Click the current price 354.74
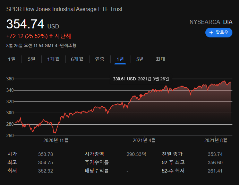This screenshot has width=239, height=185. coord(25,24)
